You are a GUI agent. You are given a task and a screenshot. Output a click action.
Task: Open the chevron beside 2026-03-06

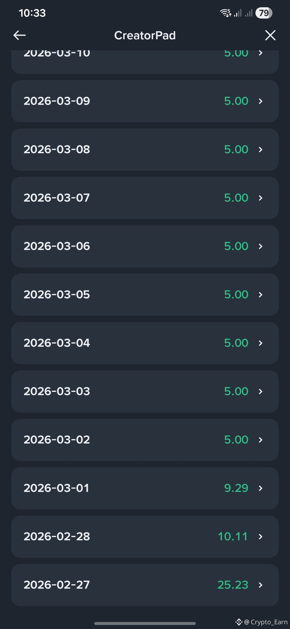(260, 246)
